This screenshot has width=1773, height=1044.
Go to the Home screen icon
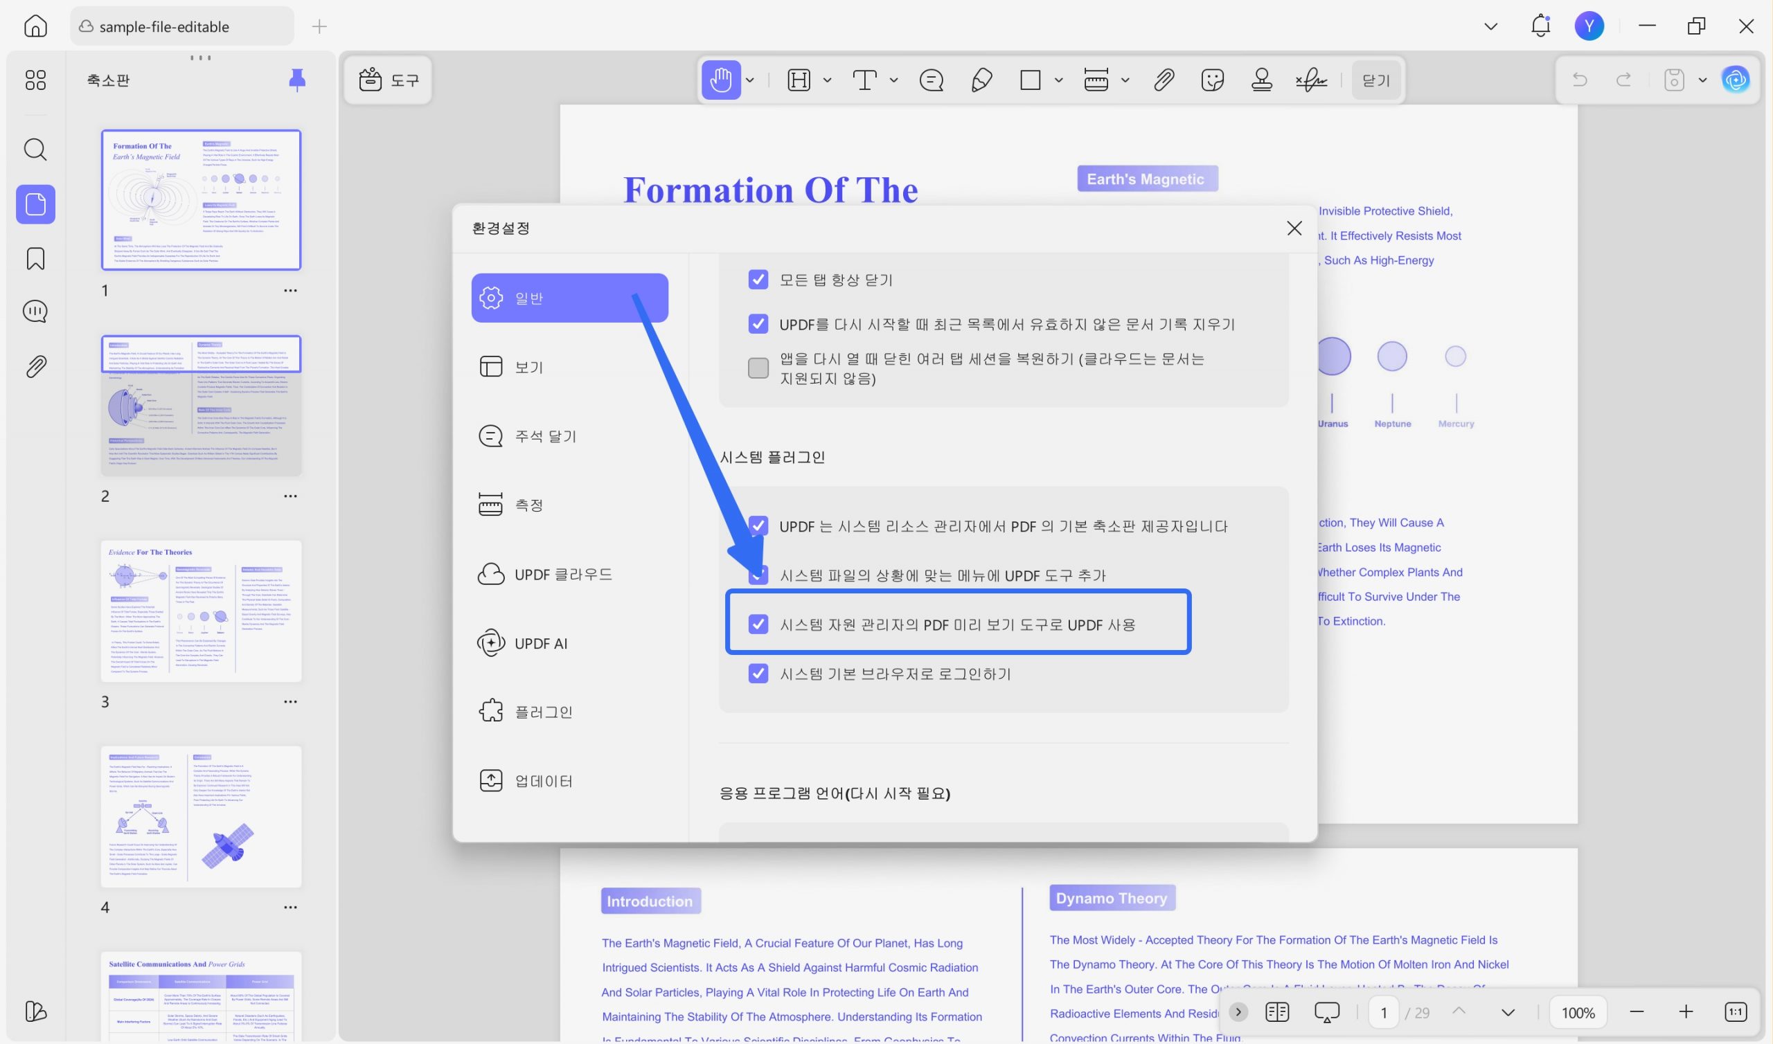point(35,26)
